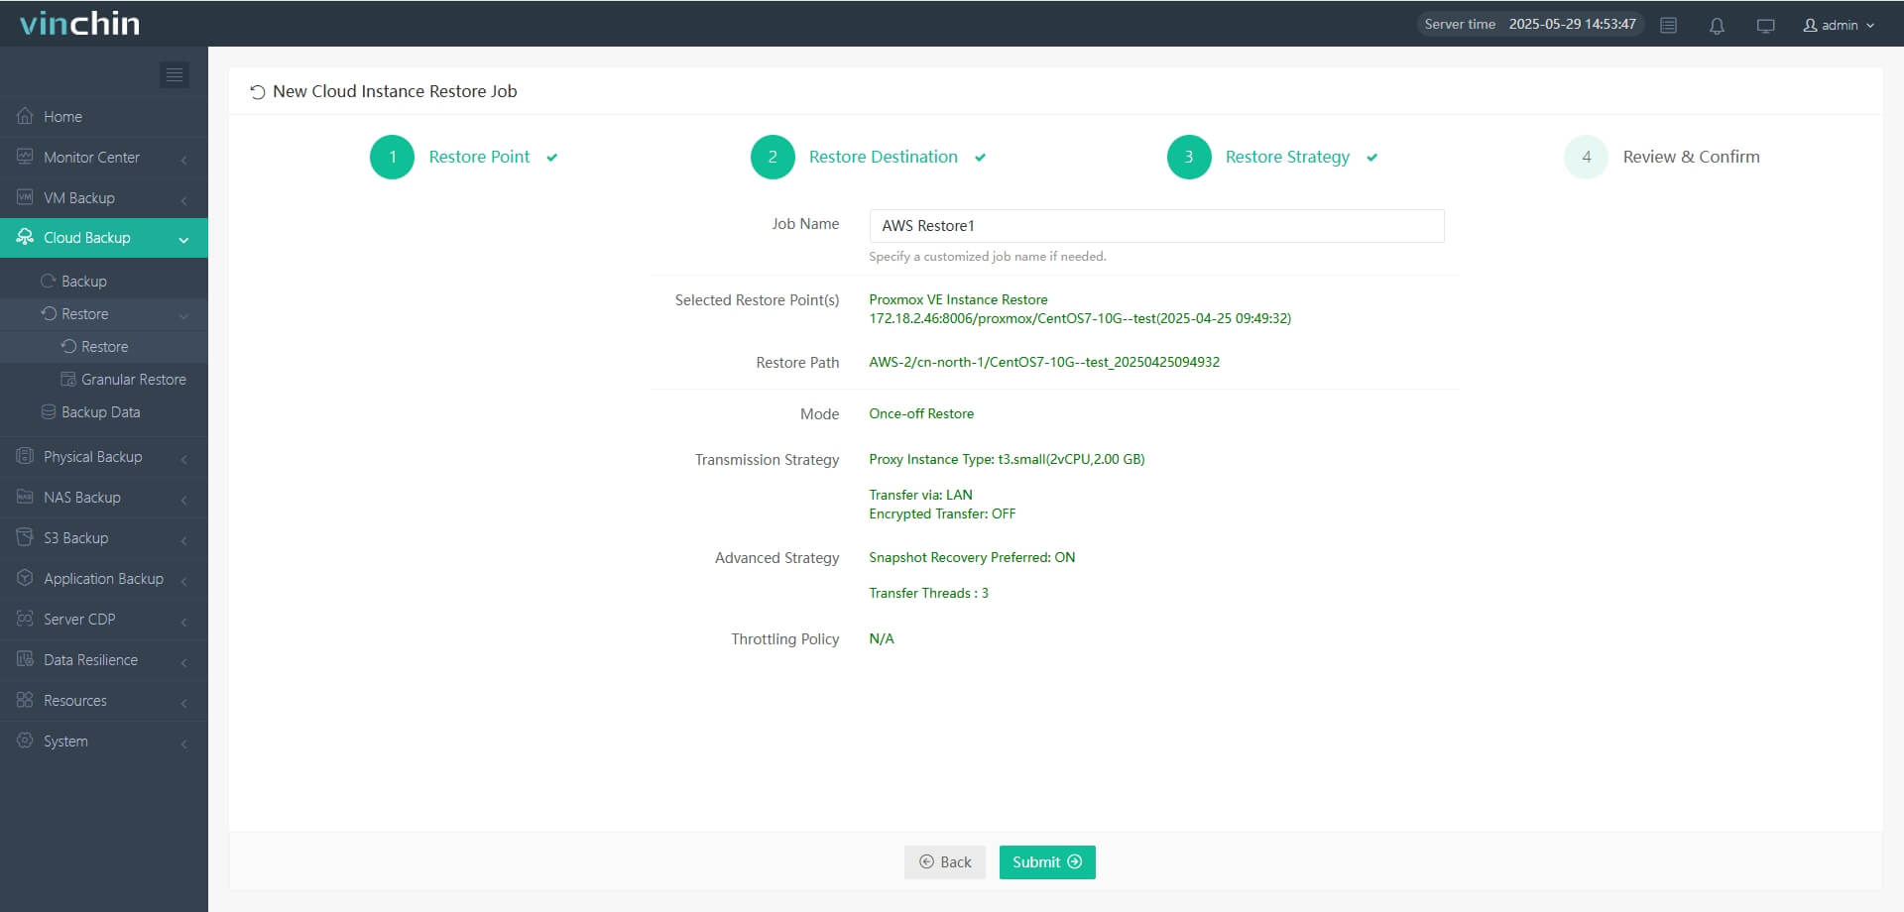Expand VM Backup menu arrow

pyautogui.click(x=184, y=199)
